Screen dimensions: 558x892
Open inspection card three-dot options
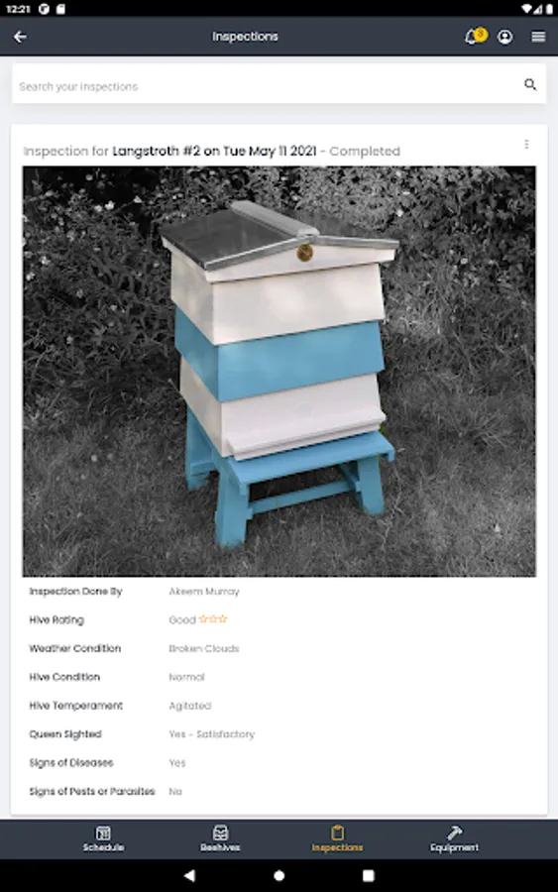tap(526, 145)
